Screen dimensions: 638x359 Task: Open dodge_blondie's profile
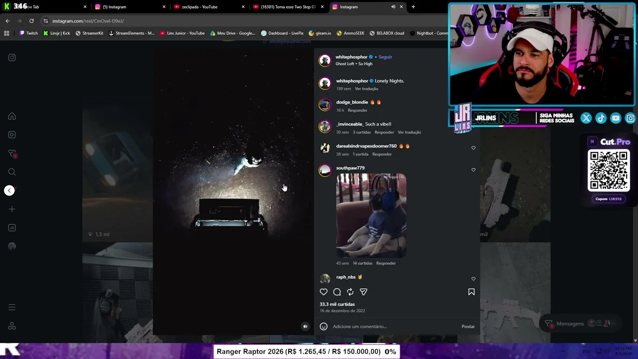point(352,102)
